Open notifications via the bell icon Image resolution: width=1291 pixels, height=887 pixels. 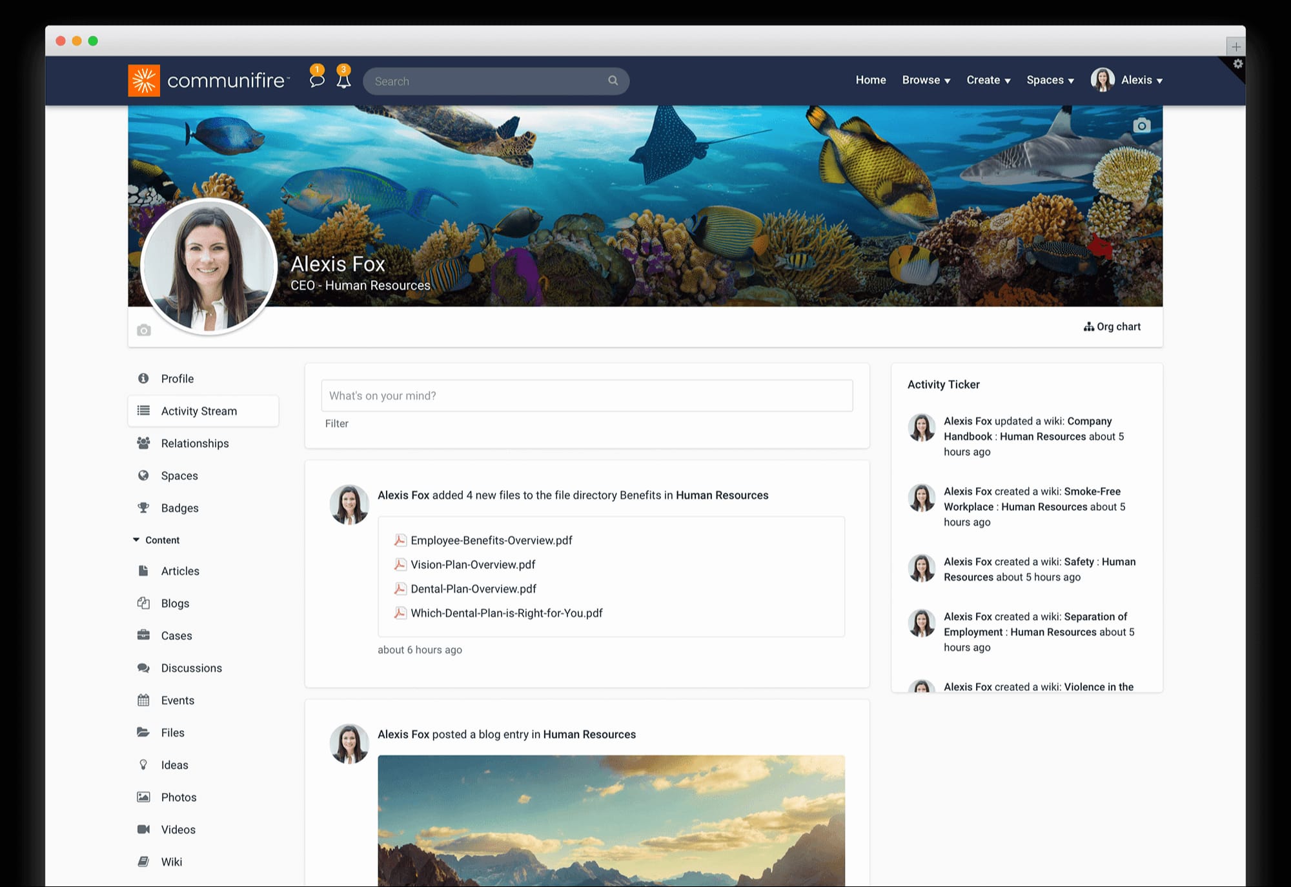pyautogui.click(x=344, y=81)
